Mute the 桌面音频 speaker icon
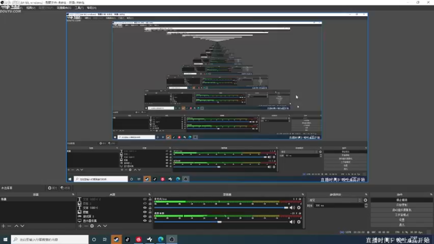The height and width of the screenshot is (244, 434). 292,222
